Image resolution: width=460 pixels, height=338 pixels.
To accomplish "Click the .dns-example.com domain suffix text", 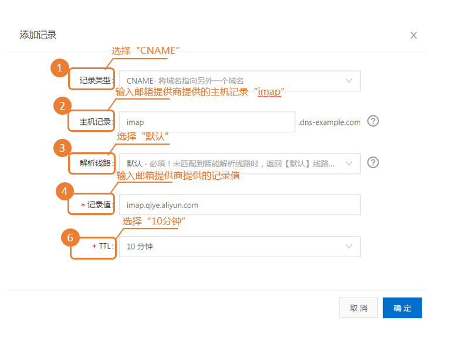I will (x=329, y=122).
